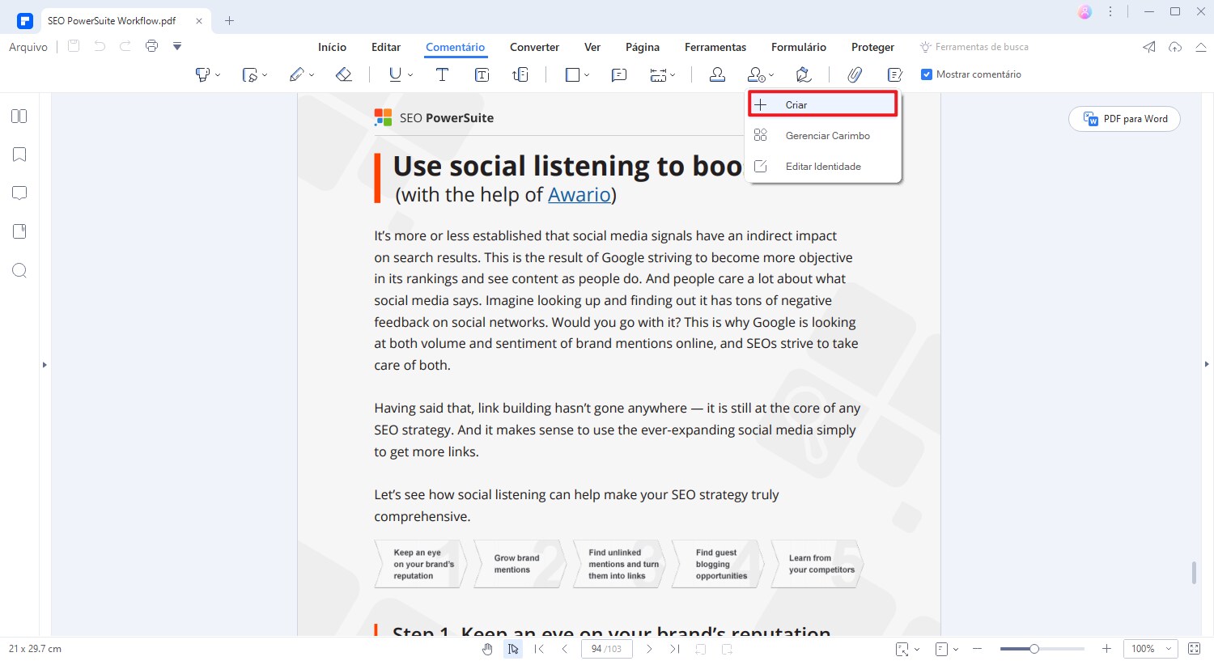Viewport: 1214px width, 661px height.
Task: Open the measurement tools
Action: click(658, 74)
